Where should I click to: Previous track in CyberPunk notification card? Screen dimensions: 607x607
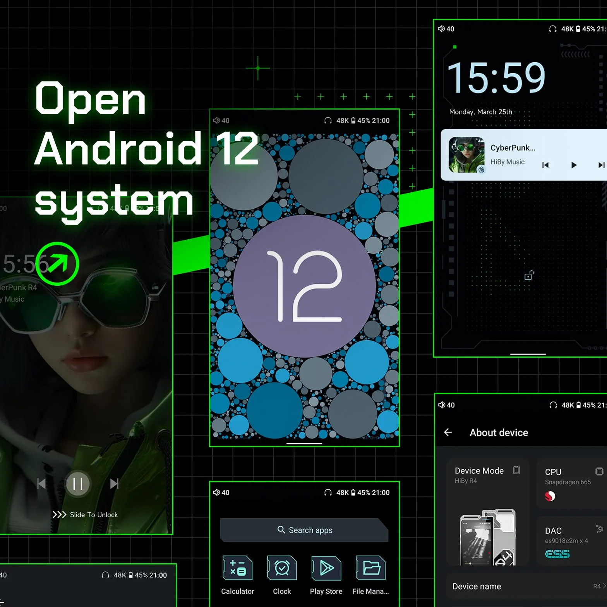(545, 165)
